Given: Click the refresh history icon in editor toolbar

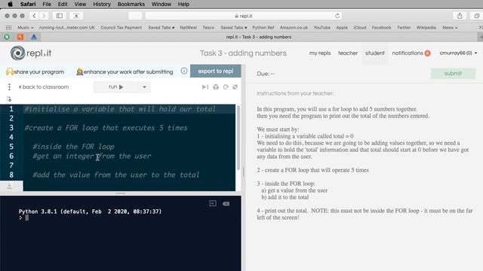Looking at the screenshot, I should 226,87.
